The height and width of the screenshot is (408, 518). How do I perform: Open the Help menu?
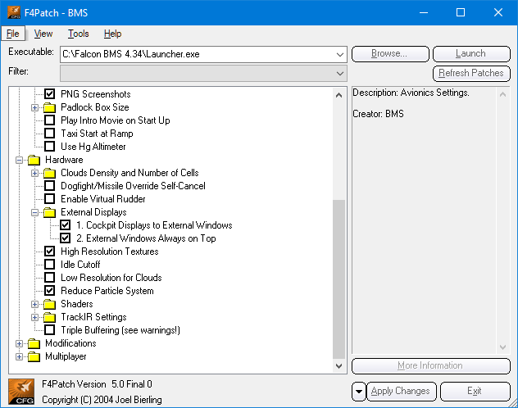coord(112,34)
